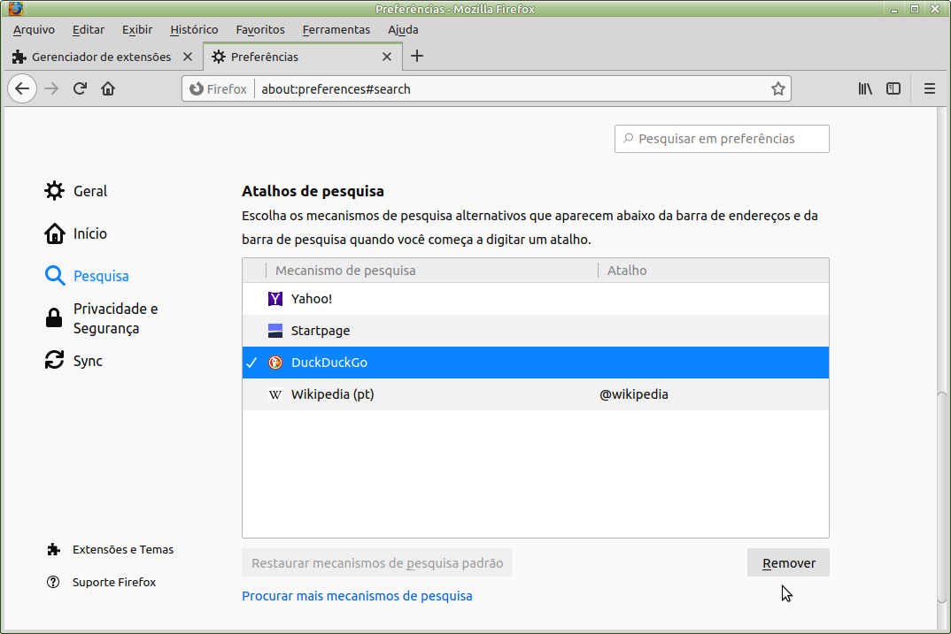Open the Library bookshelf icon
The width and height of the screenshot is (951, 634).
click(865, 89)
